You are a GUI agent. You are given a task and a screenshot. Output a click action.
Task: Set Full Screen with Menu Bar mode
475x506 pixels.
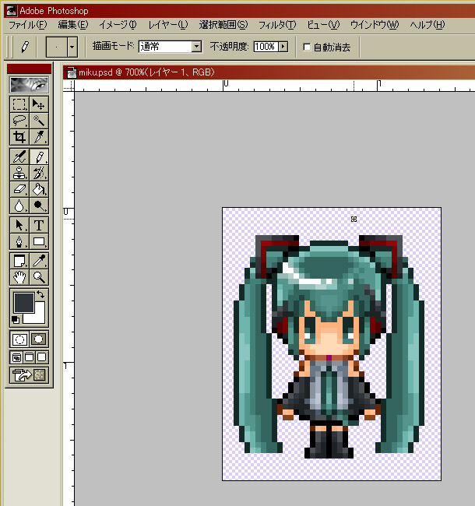[29, 357]
